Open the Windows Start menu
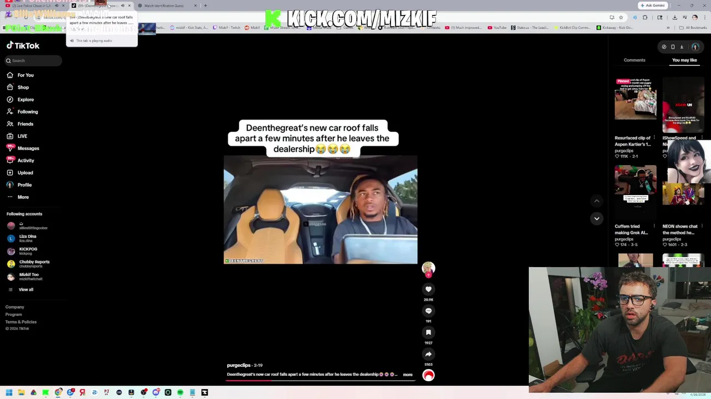Viewport: 711px width, 399px height. pyautogui.click(x=9, y=392)
